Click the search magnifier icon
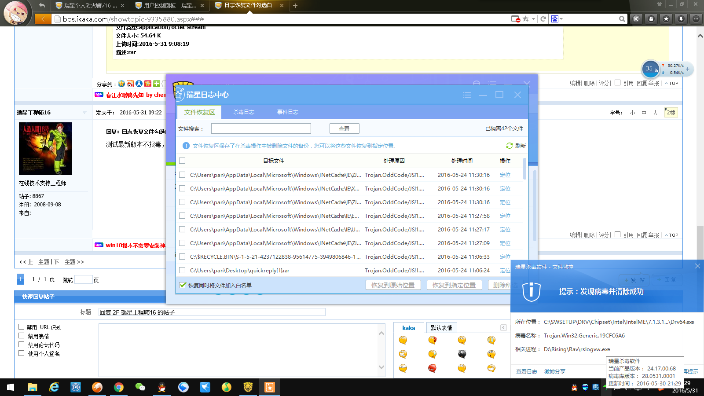The width and height of the screenshot is (704, 396). [622, 19]
